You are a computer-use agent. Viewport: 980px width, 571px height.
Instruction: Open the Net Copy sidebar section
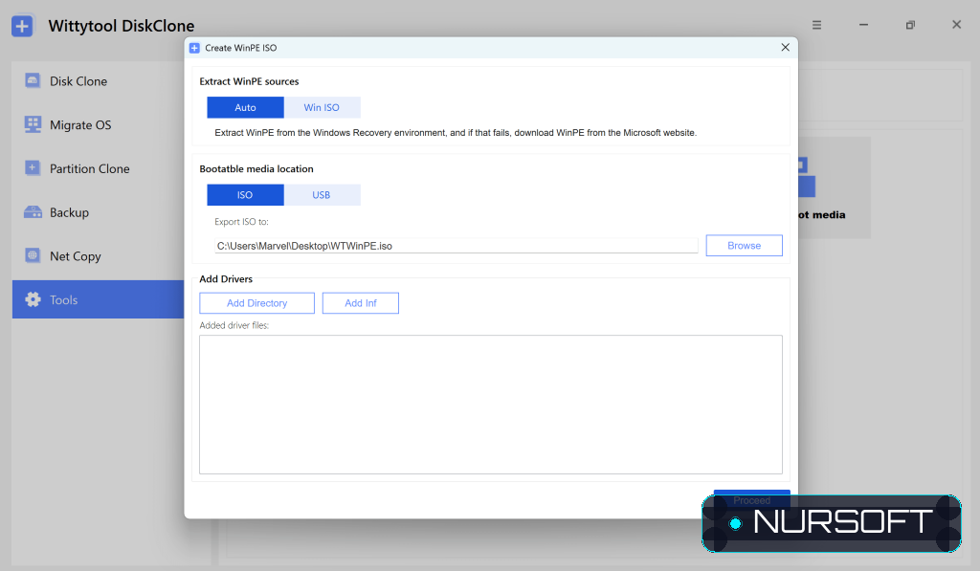(x=99, y=256)
